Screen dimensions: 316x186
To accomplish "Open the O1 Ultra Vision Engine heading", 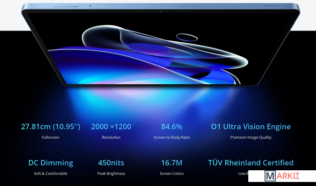I will (251, 127).
